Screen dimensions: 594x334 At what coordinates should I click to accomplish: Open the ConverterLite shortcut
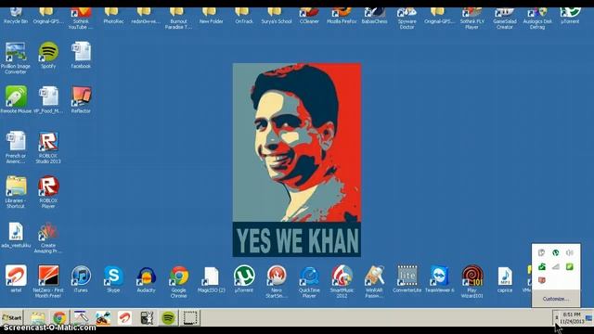pyautogui.click(x=407, y=279)
